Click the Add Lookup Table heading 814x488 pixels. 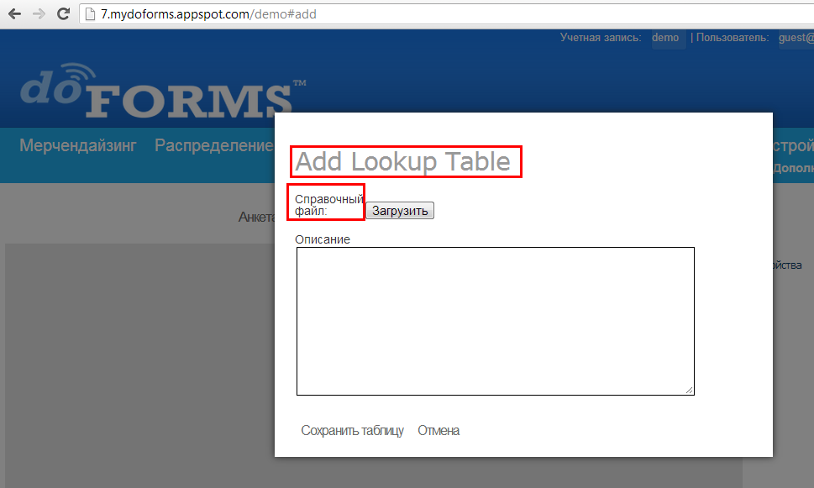coord(403,161)
